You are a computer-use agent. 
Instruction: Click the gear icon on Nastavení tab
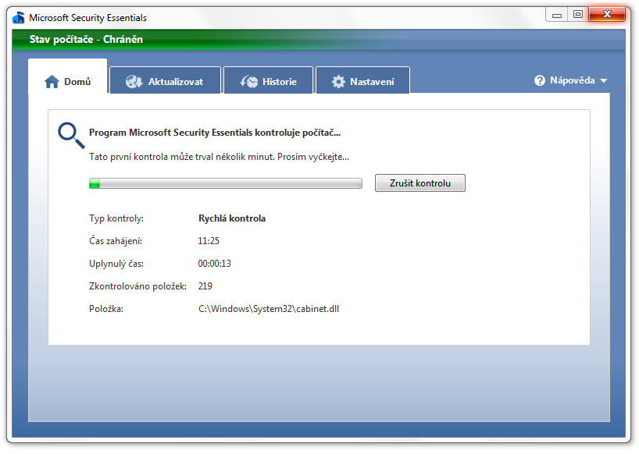[338, 82]
